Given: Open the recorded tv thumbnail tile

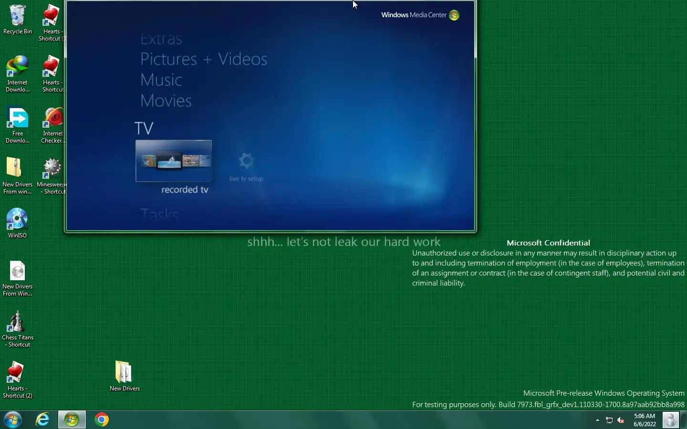Looking at the screenshot, I should click(174, 161).
